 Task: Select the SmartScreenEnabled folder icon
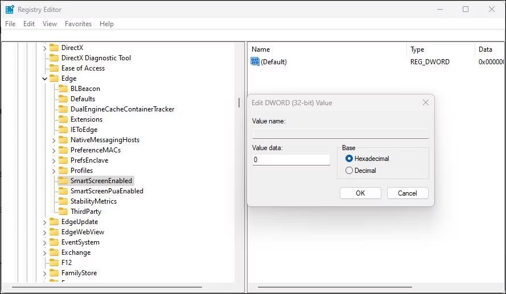(x=63, y=181)
